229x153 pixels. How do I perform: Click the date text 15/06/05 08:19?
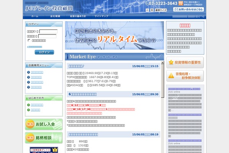pyautogui.click(x=145, y=134)
